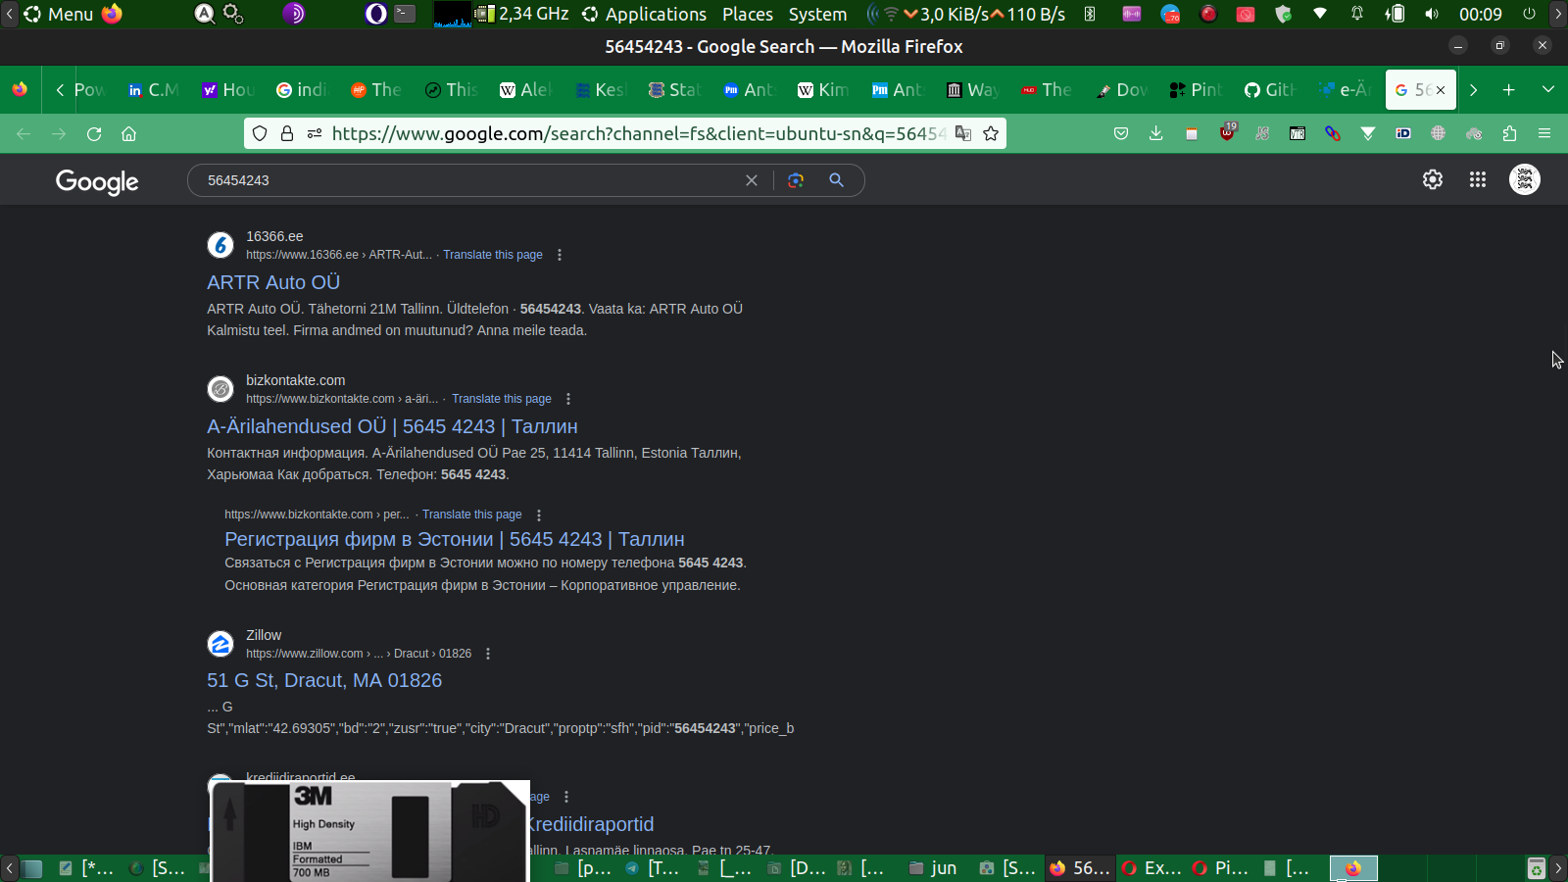The height and width of the screenshot is (882, 1568).
Task: Translate the 16366.ee result page
Action: [493, 255]
